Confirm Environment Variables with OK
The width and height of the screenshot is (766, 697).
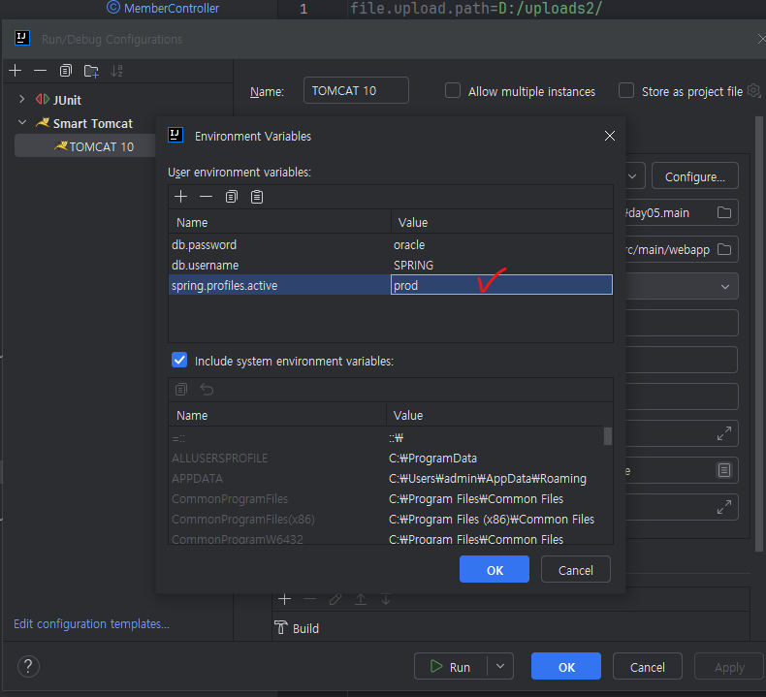pos(495,569)
